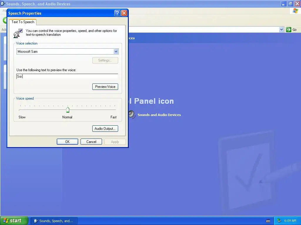301x225 pixels.
Task: Select the Sounds, Speech, and… taskbar button
Action: click(54, 221)
